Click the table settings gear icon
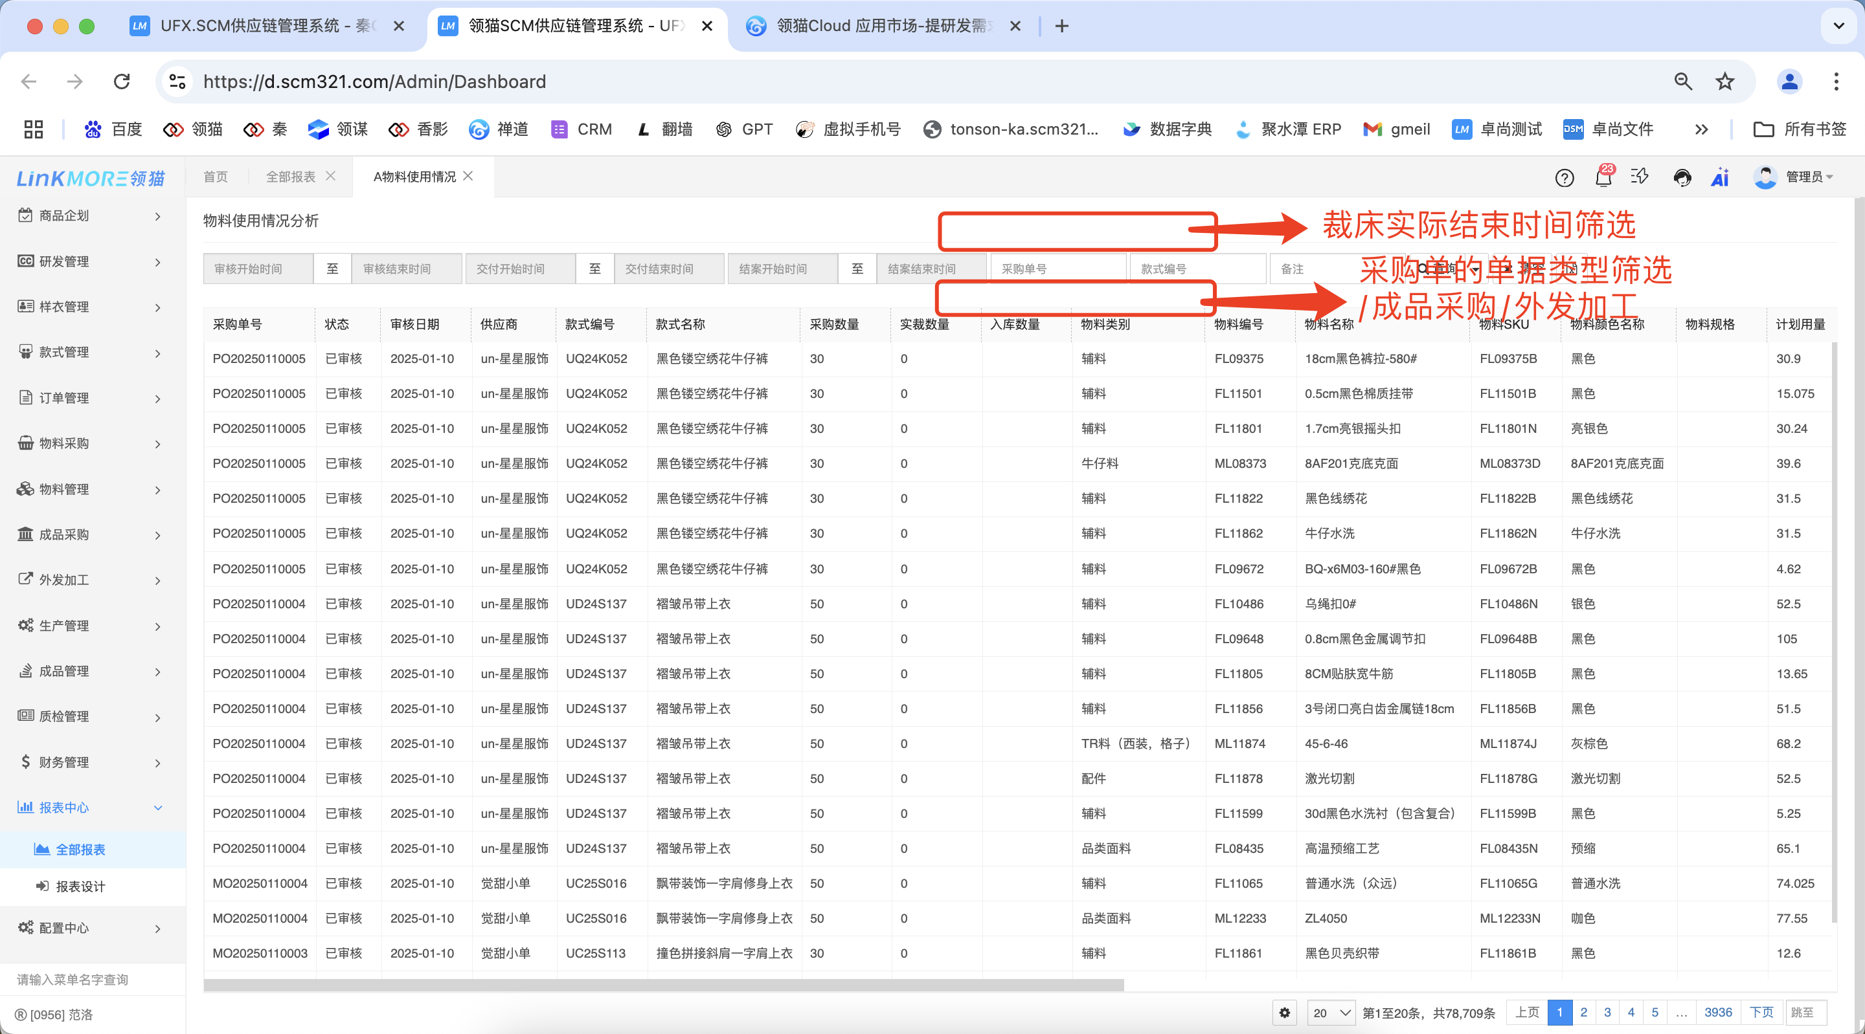 coord(1284,1012)
